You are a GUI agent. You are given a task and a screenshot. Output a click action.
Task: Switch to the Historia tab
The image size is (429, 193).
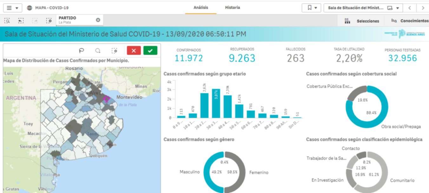(232, 8)
